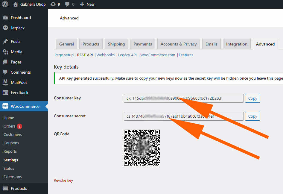
Task: Click the Jetpack icon in sidebar
Action: tap(5, 28)
